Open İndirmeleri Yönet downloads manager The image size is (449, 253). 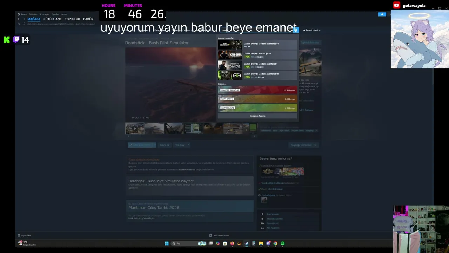pyautogui.click(x=219, y=235)
